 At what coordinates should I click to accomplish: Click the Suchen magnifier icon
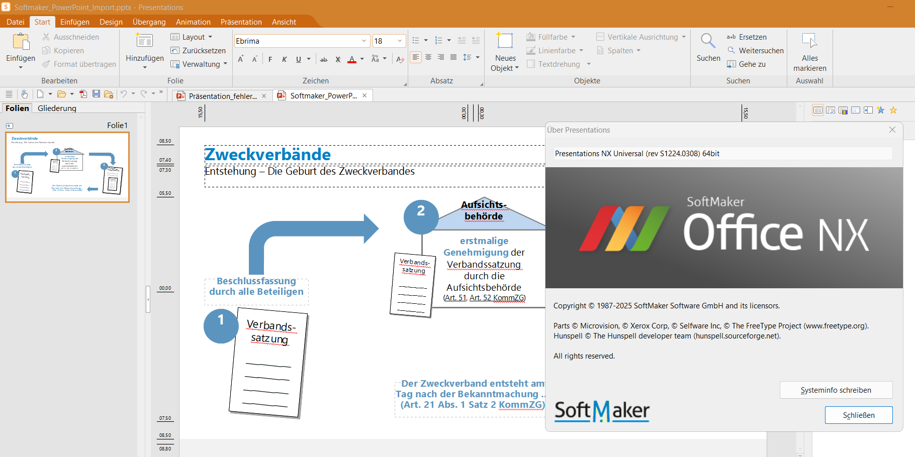[708, 41]
